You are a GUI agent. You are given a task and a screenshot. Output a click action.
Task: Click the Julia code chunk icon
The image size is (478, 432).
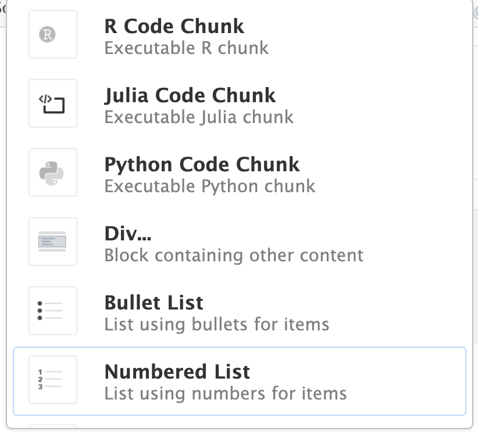point(53,103)
